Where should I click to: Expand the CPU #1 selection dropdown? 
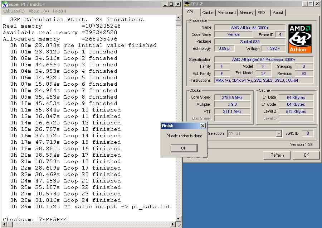[x=279, y=134]
